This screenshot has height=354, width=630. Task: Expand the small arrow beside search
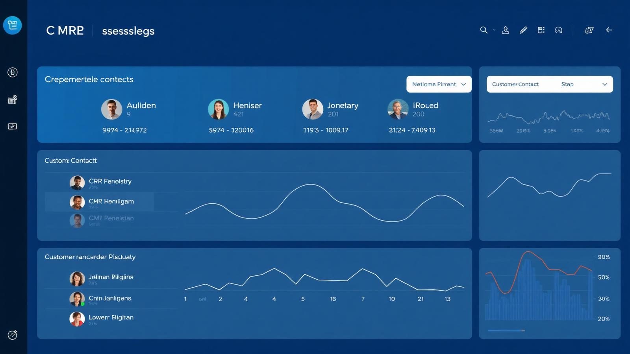pos(494,30)
